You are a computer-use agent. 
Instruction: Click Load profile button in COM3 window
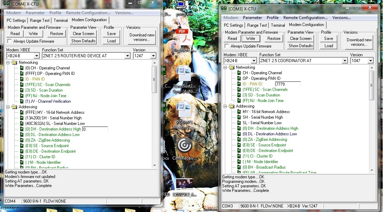pos(329,46)
